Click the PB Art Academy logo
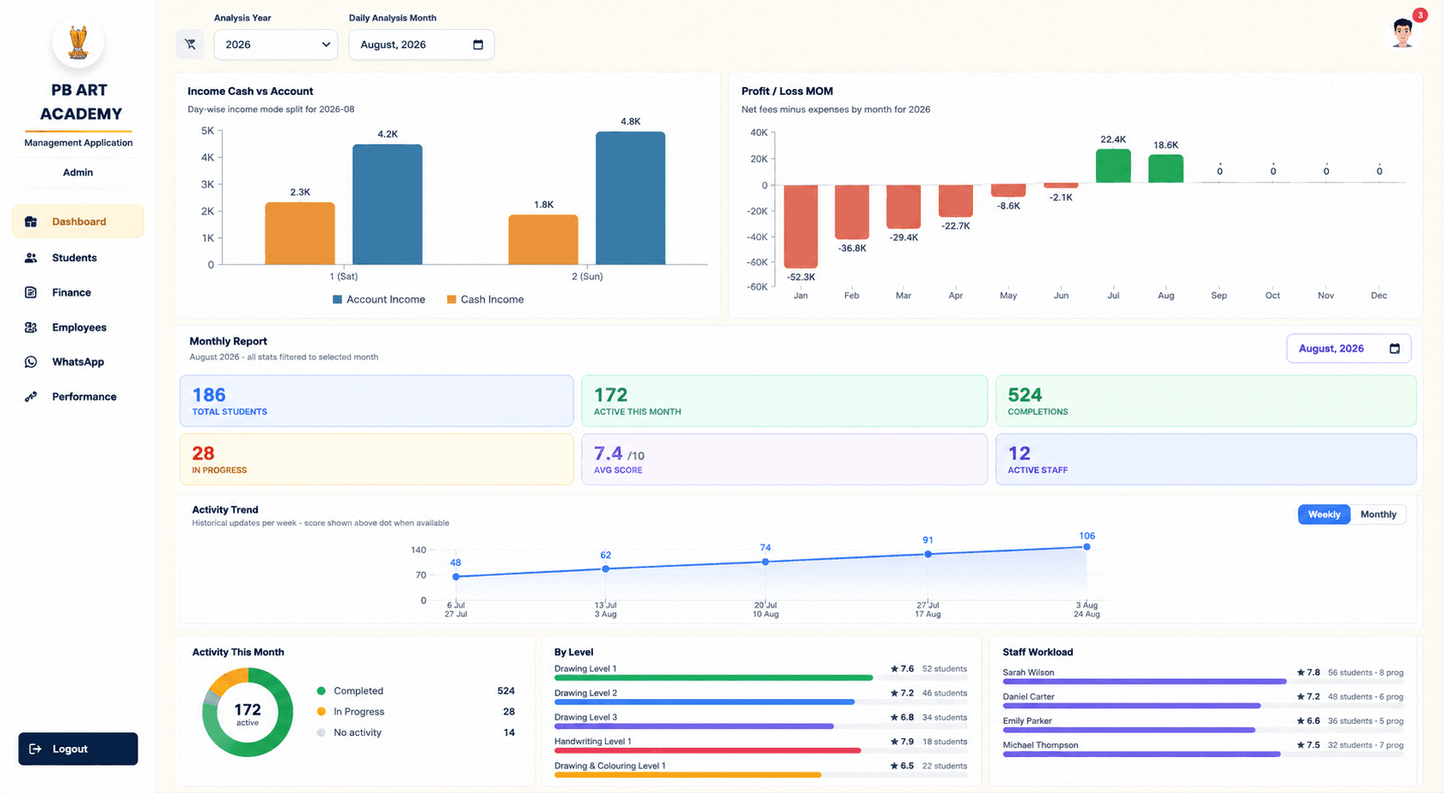This screenshot has width=1444, height=793. [78, 43]
